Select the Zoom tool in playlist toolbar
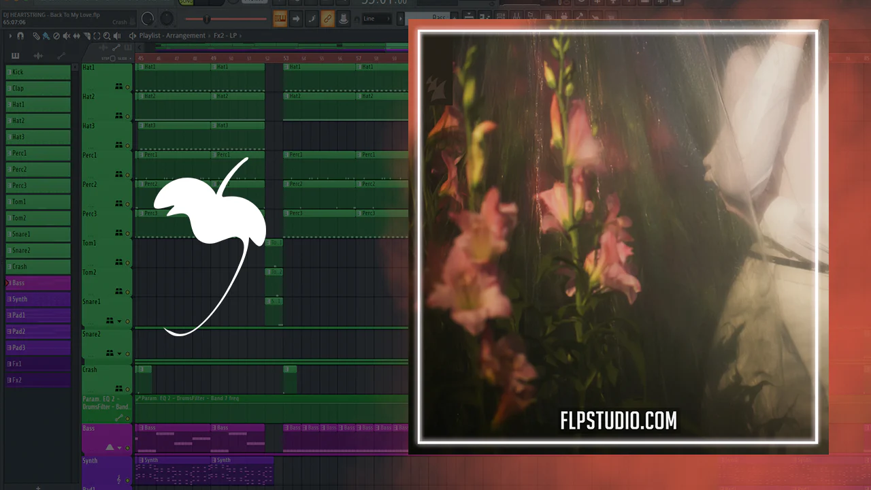The width and height of the screenshot is (871, 490). (107, 36)
